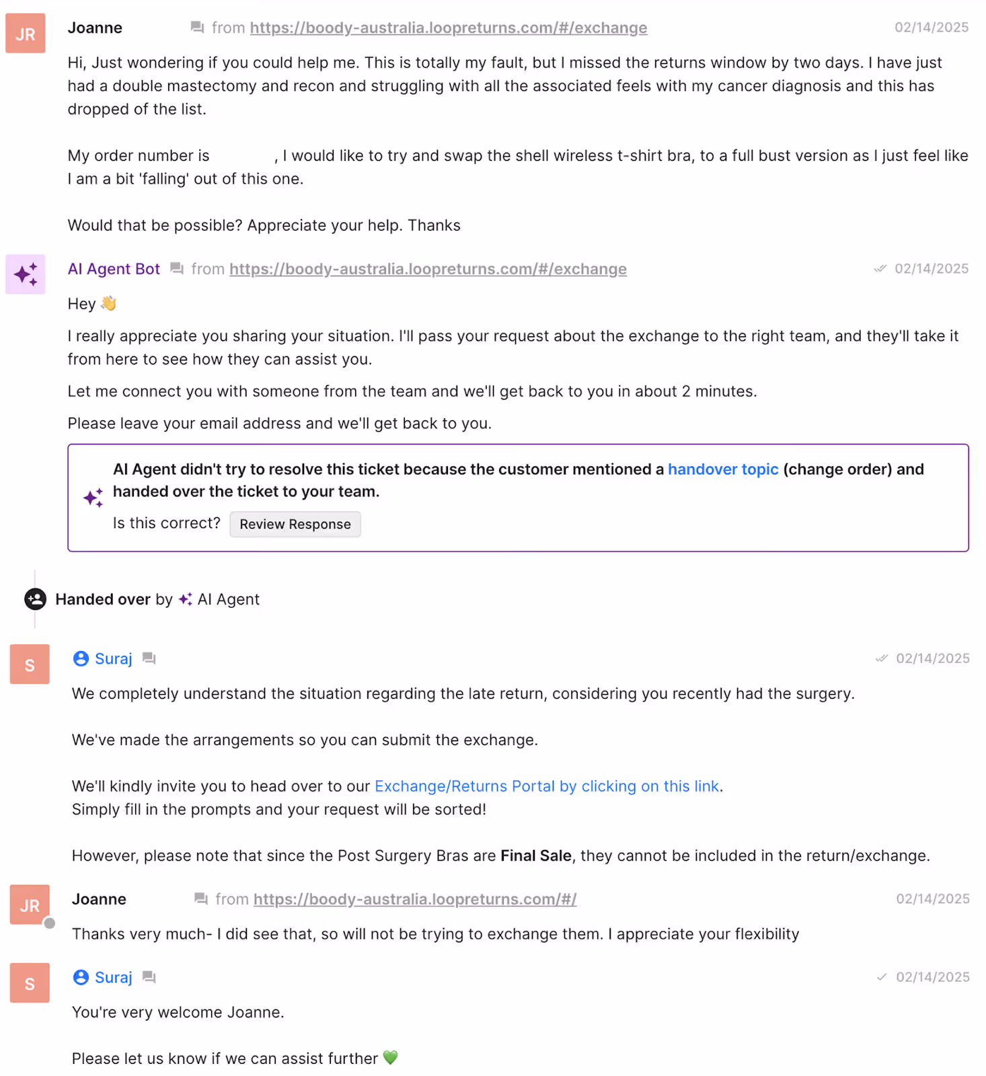Click the green heart emoji in Suraj's farewell
986x1076 pixels.
(391, 1058)
